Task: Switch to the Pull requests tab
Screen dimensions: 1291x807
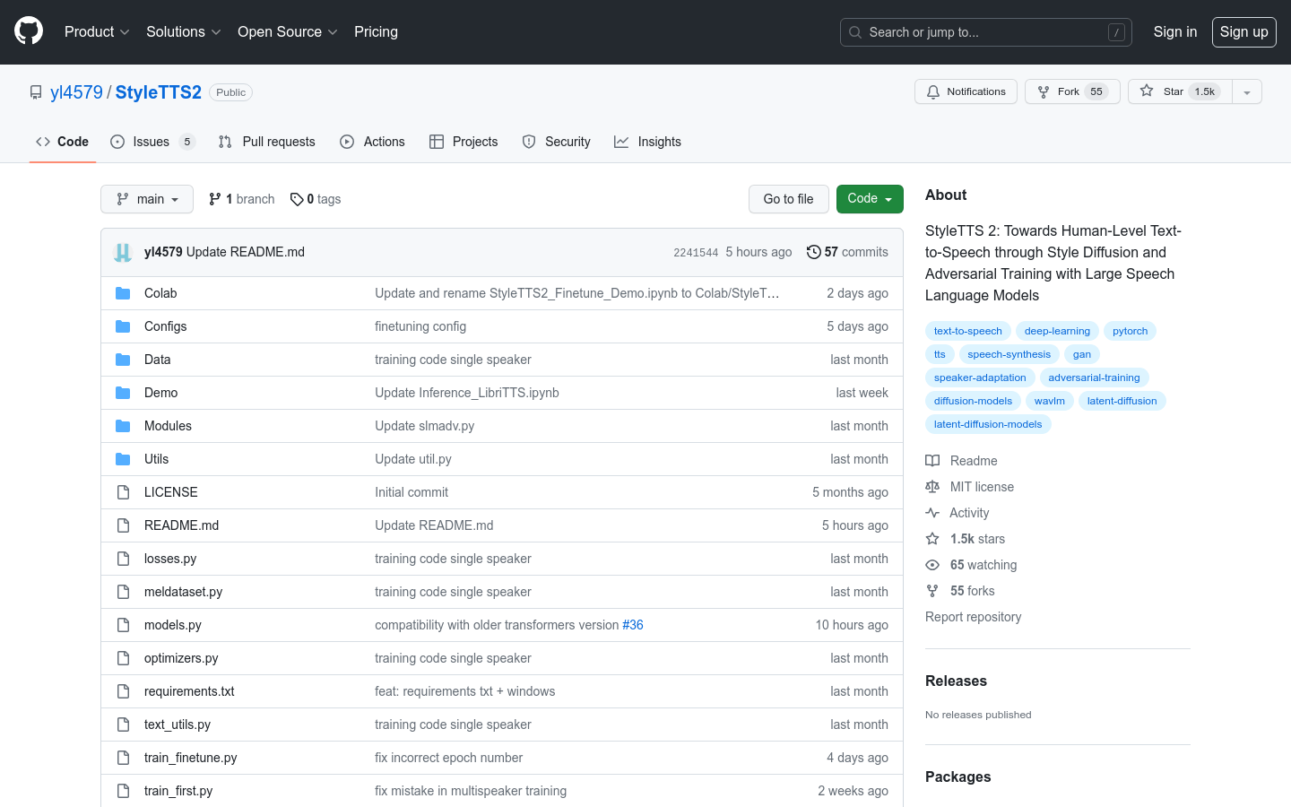Action: 267,142
